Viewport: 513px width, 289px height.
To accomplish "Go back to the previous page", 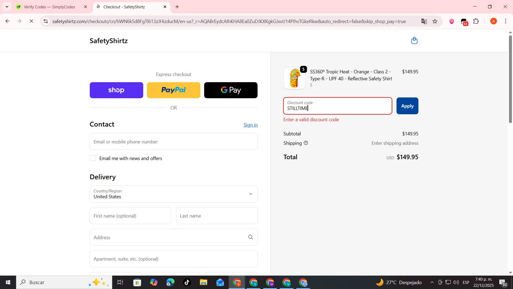I will pyautogui.click(x=7, y=21).
